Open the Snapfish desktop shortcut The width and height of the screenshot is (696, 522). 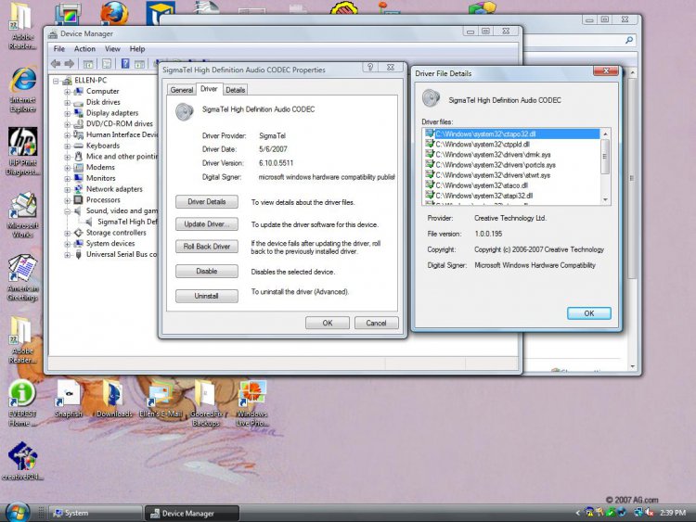tap(69, 400)
